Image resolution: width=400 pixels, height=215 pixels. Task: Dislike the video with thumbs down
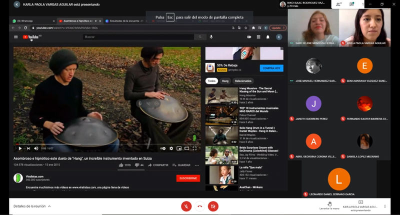click(x=139, y=165)
